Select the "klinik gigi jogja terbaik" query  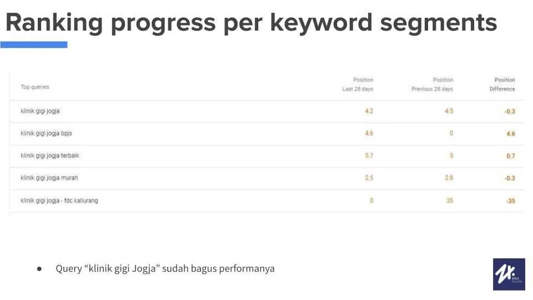pos(50,156)
